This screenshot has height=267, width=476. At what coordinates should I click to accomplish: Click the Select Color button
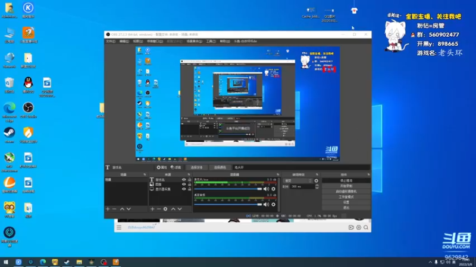(x=220, y=167)
